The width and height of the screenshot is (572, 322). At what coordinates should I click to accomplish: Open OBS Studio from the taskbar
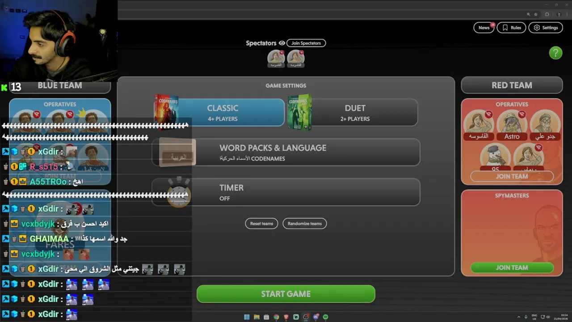pos(306,317)
